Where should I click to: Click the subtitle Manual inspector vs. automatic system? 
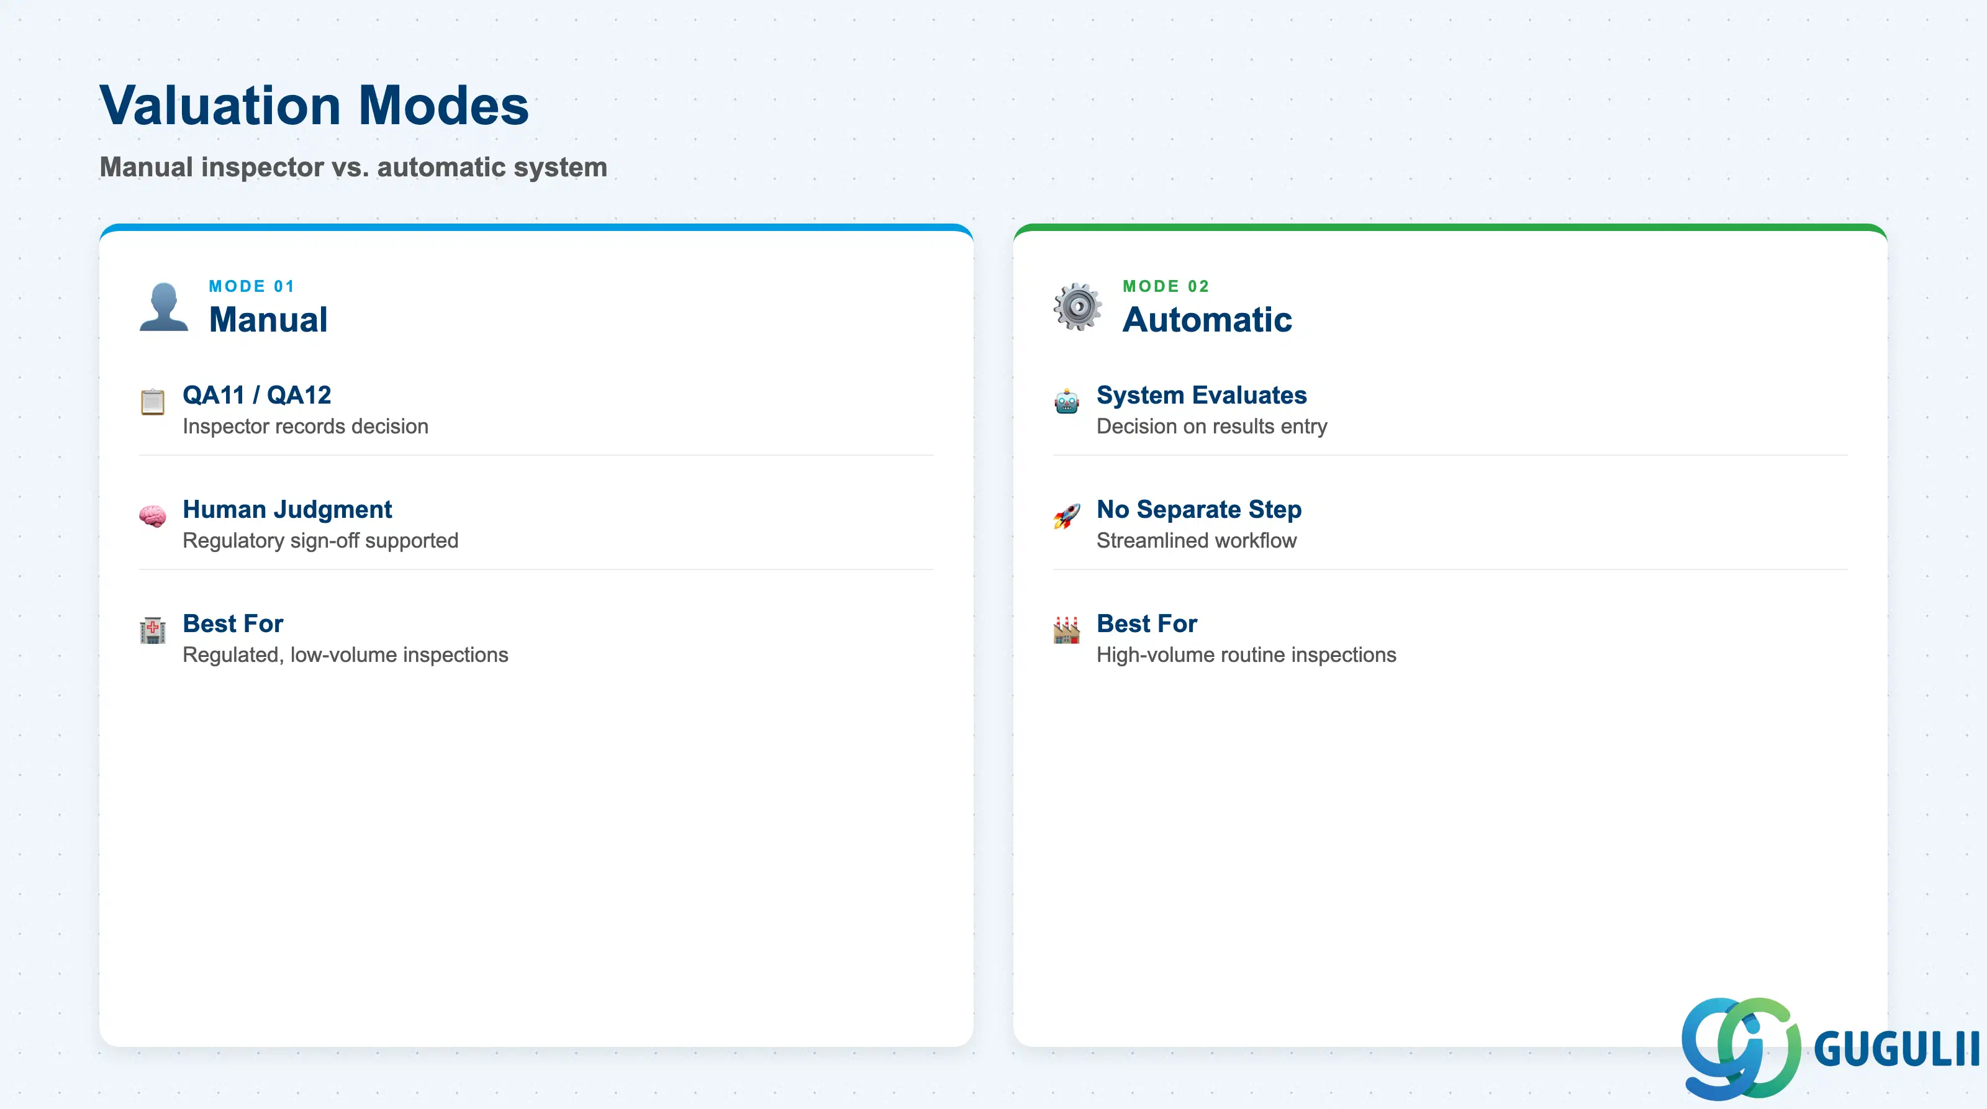(353, 166)
